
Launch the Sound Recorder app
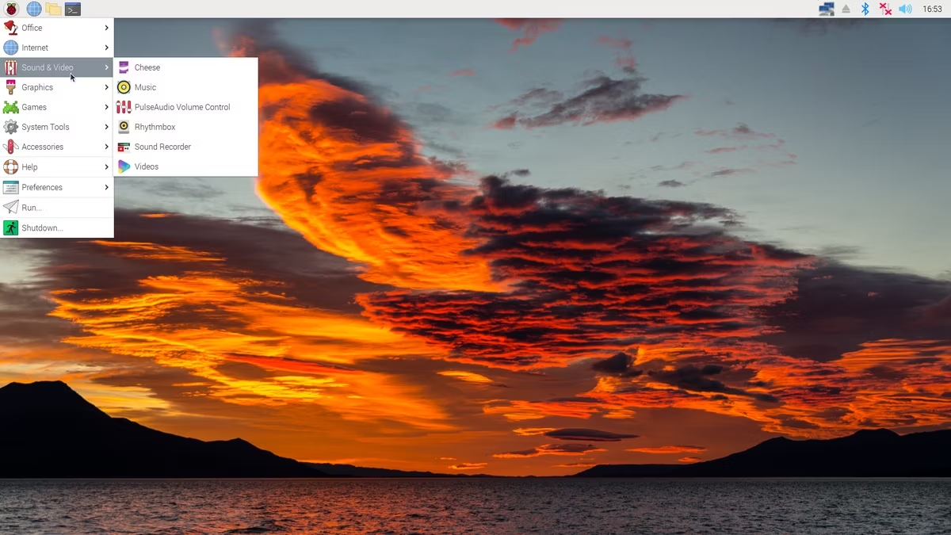162,147
